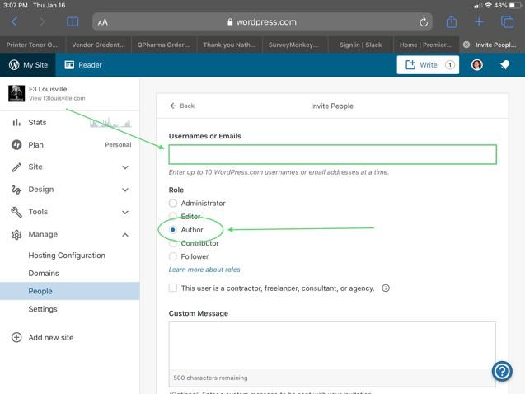Expand the Site menu chevron
This screenshot has height=394, width=525.
pos(125,167)
